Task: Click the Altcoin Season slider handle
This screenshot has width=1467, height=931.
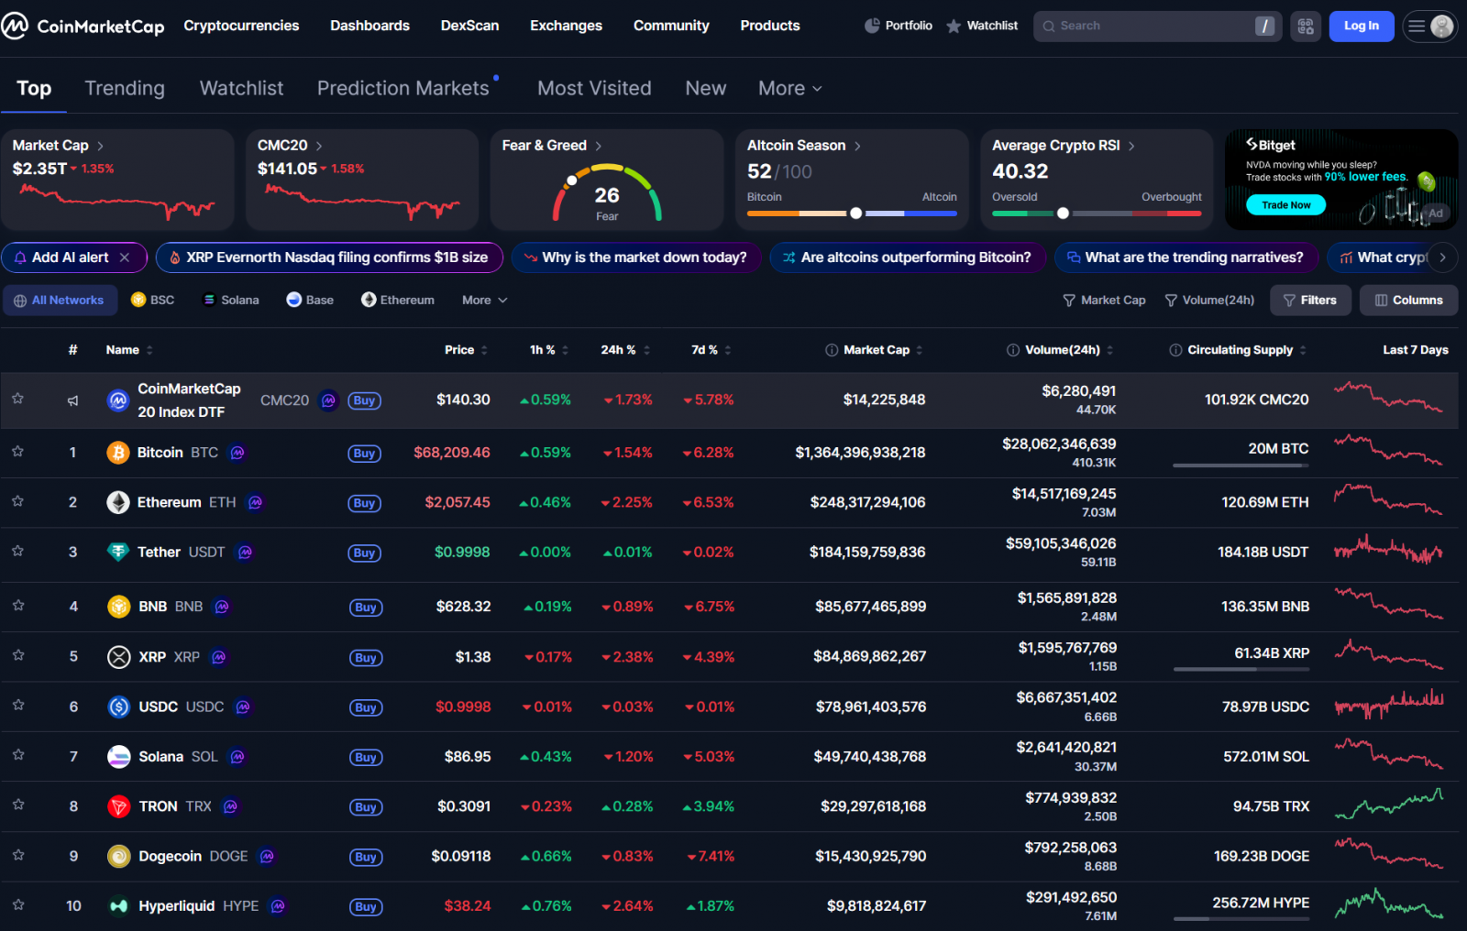Action: [x=855, y=214]
